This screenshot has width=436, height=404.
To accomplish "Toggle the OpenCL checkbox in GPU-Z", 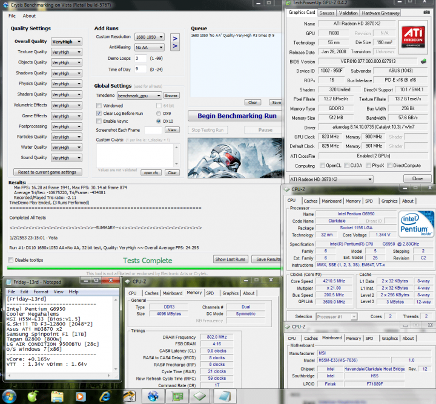I will click(x=322, y=166).
